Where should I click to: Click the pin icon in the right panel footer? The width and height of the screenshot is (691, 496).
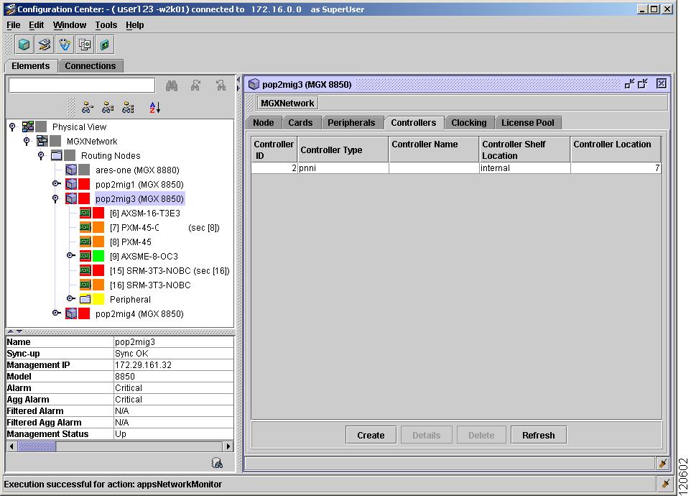point(662,464)
